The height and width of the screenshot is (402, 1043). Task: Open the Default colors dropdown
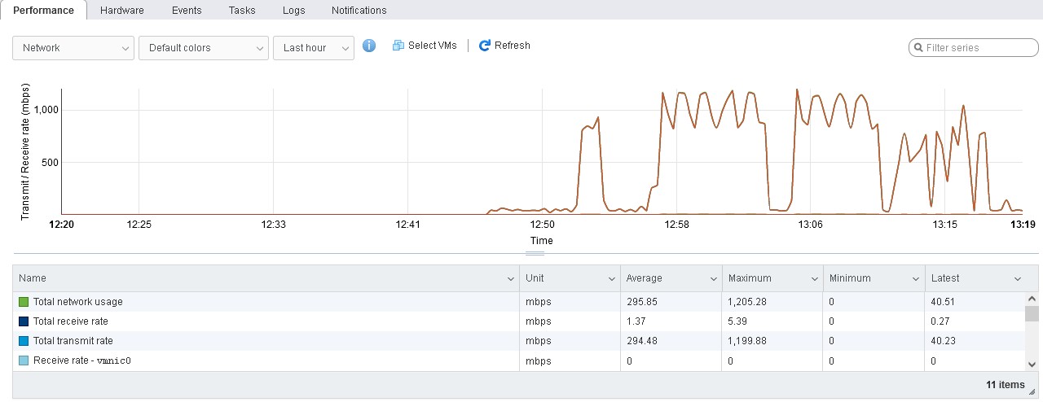click(x=204, y=48)
